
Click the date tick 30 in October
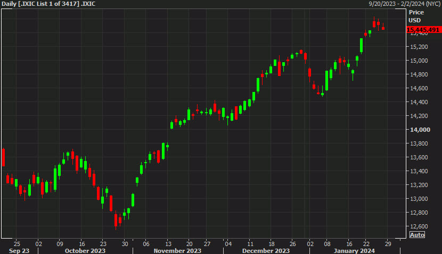[x=125, y=244]
